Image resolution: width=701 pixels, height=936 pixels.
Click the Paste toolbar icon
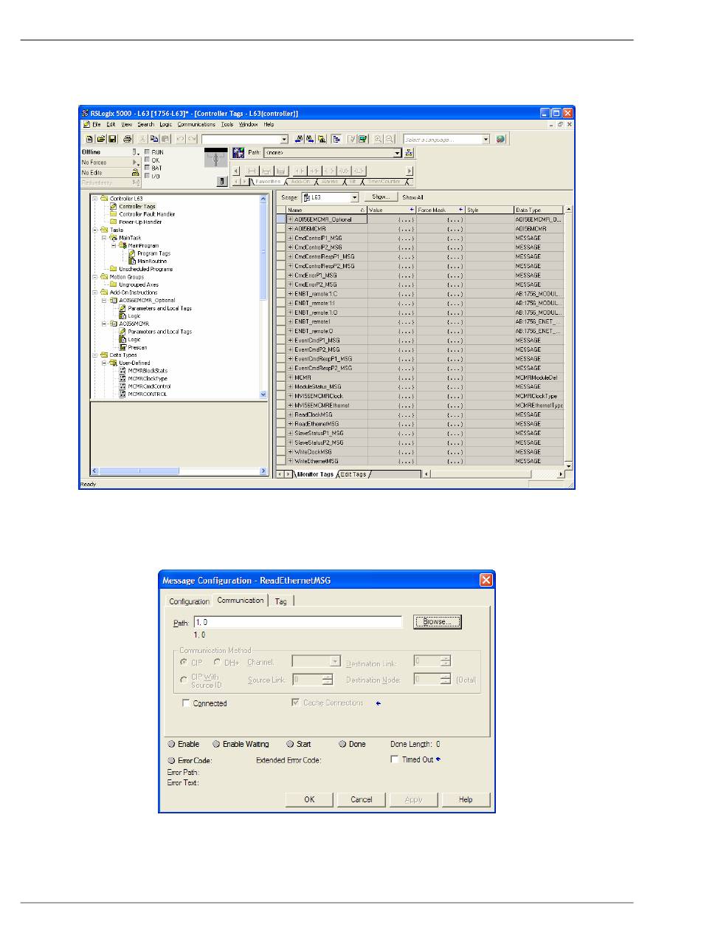tap(165, 139)
